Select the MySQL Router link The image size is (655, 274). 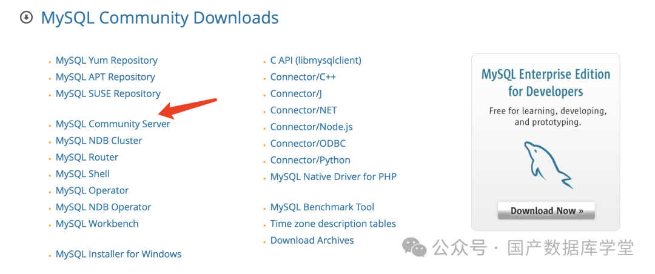click(87, 158)
